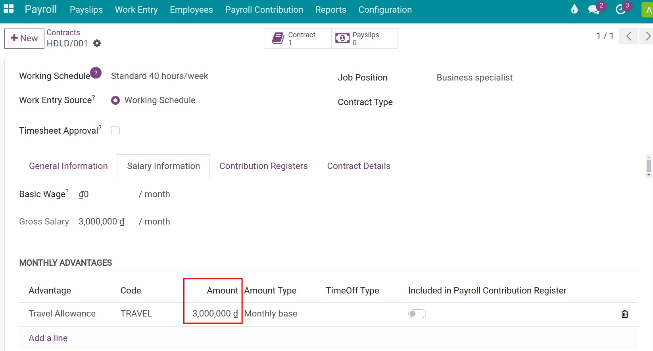Go to next record arrow
This screenshot has height=351, width=653.
coord(647,36)
